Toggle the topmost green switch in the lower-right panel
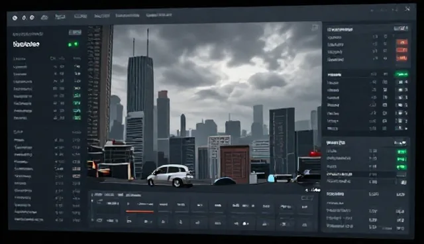Screen dimensions: 424x244 [401, 152]
